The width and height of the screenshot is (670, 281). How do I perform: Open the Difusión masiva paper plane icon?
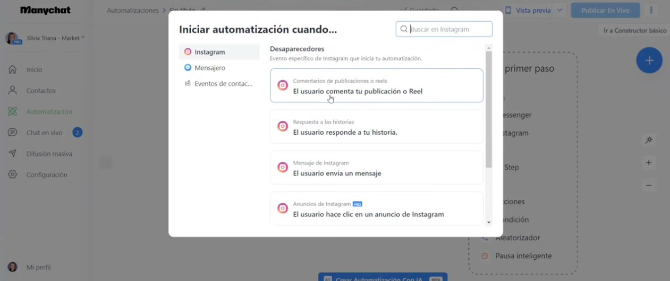click(x=13, y=154)
